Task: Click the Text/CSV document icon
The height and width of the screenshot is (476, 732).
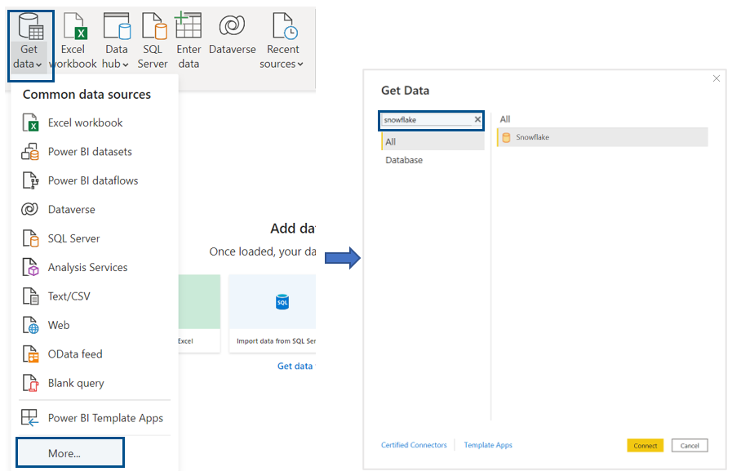Action: point(30,296)
